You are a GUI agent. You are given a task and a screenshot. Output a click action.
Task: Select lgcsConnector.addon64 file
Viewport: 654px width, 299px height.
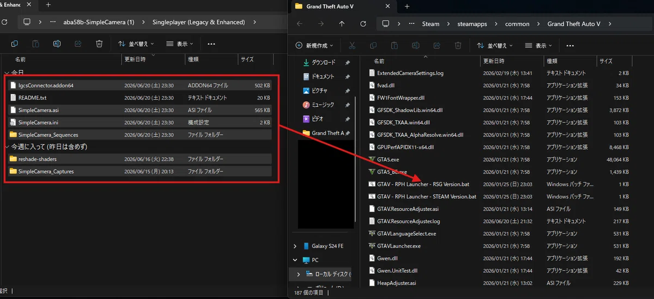click(x=140, y=86)
